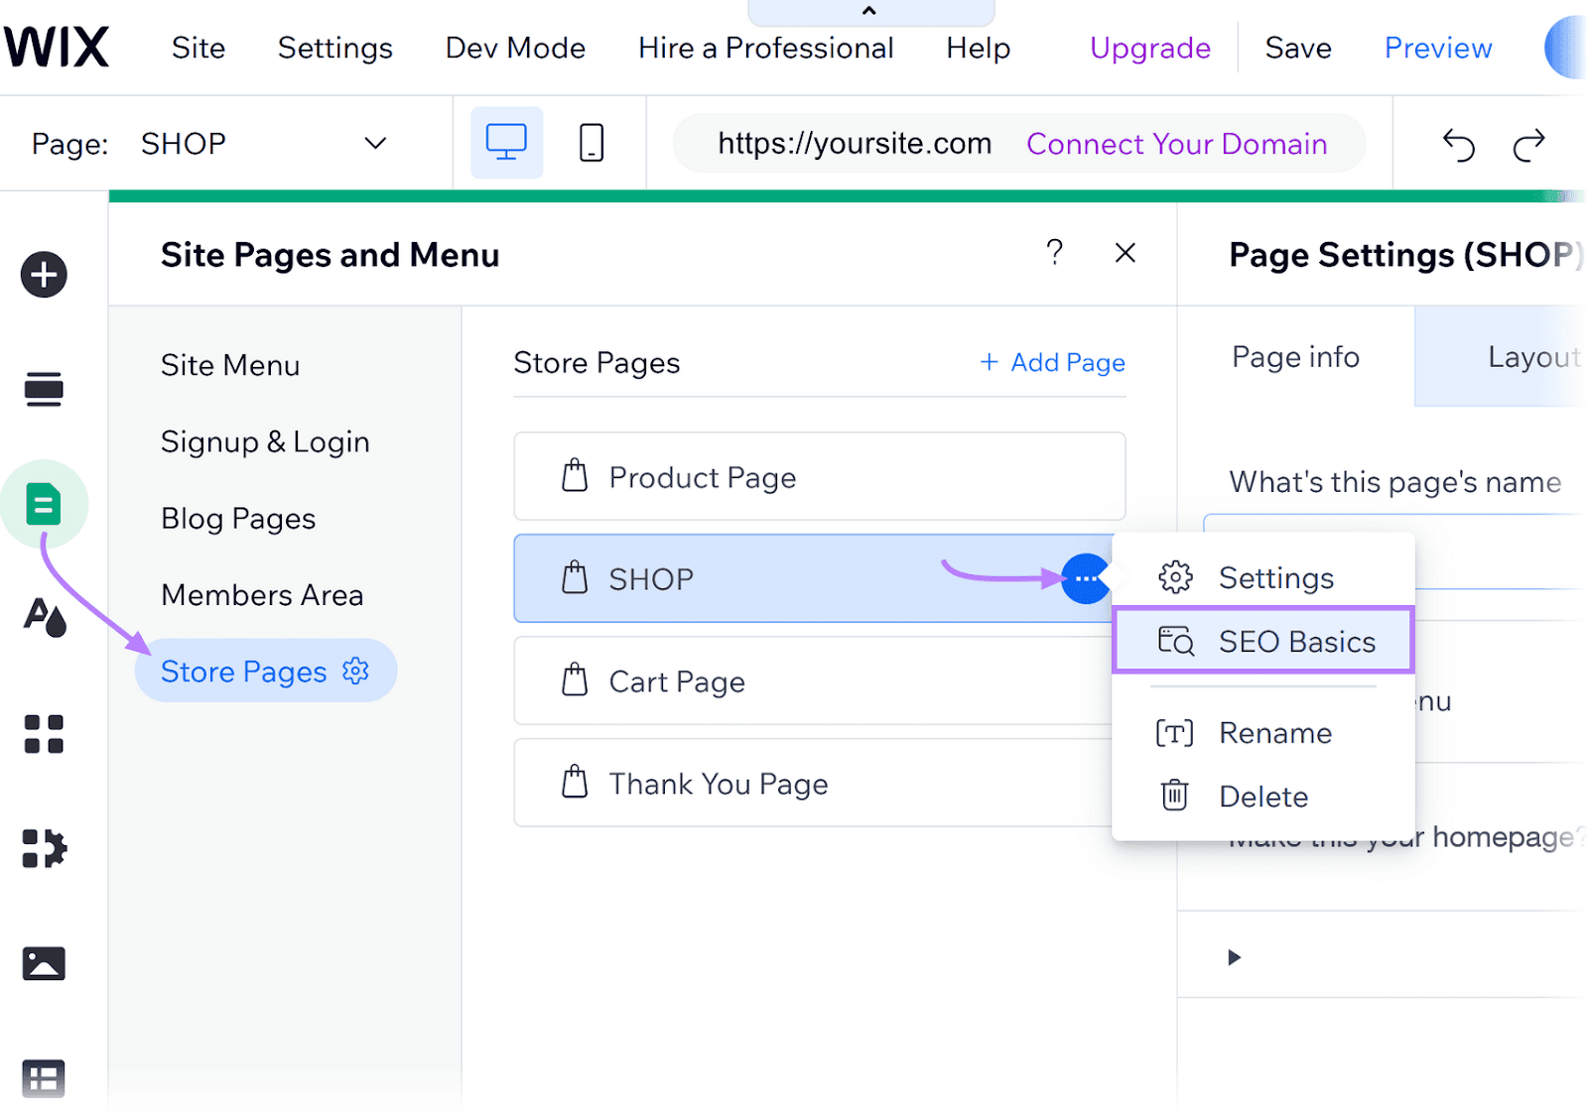
Task: Switch to desktop editing view
Action: click(506, 143)
